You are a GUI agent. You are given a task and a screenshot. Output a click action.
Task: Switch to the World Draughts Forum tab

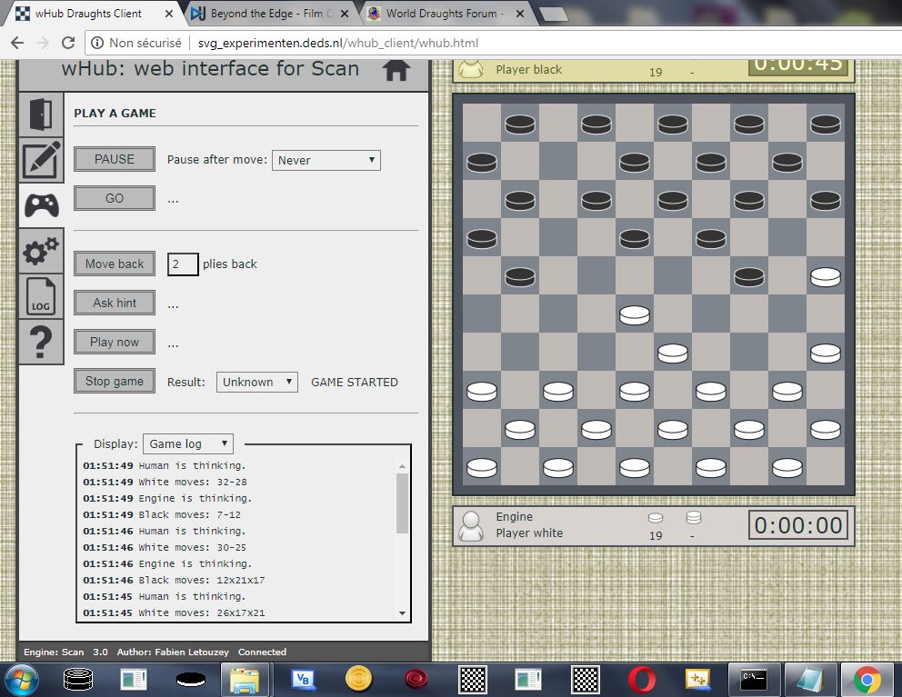(x=441, y=14)
